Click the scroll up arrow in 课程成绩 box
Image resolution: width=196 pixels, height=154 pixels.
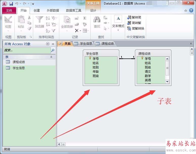click(x=167, y=59)
